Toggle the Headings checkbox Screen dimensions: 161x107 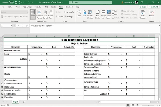point(65,17)
